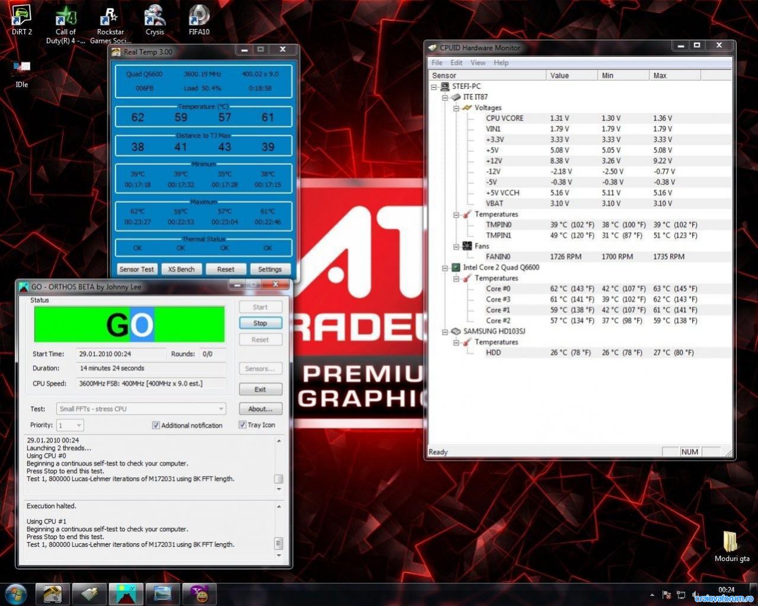Click the upper Orthos log scrollbar
The height and width of the screenshot is (606, 758).
tap(278, 465)
